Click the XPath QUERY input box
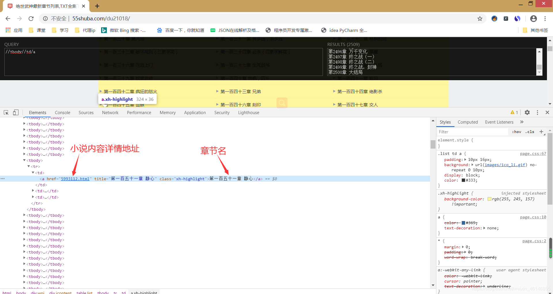 tap(163, 62)
